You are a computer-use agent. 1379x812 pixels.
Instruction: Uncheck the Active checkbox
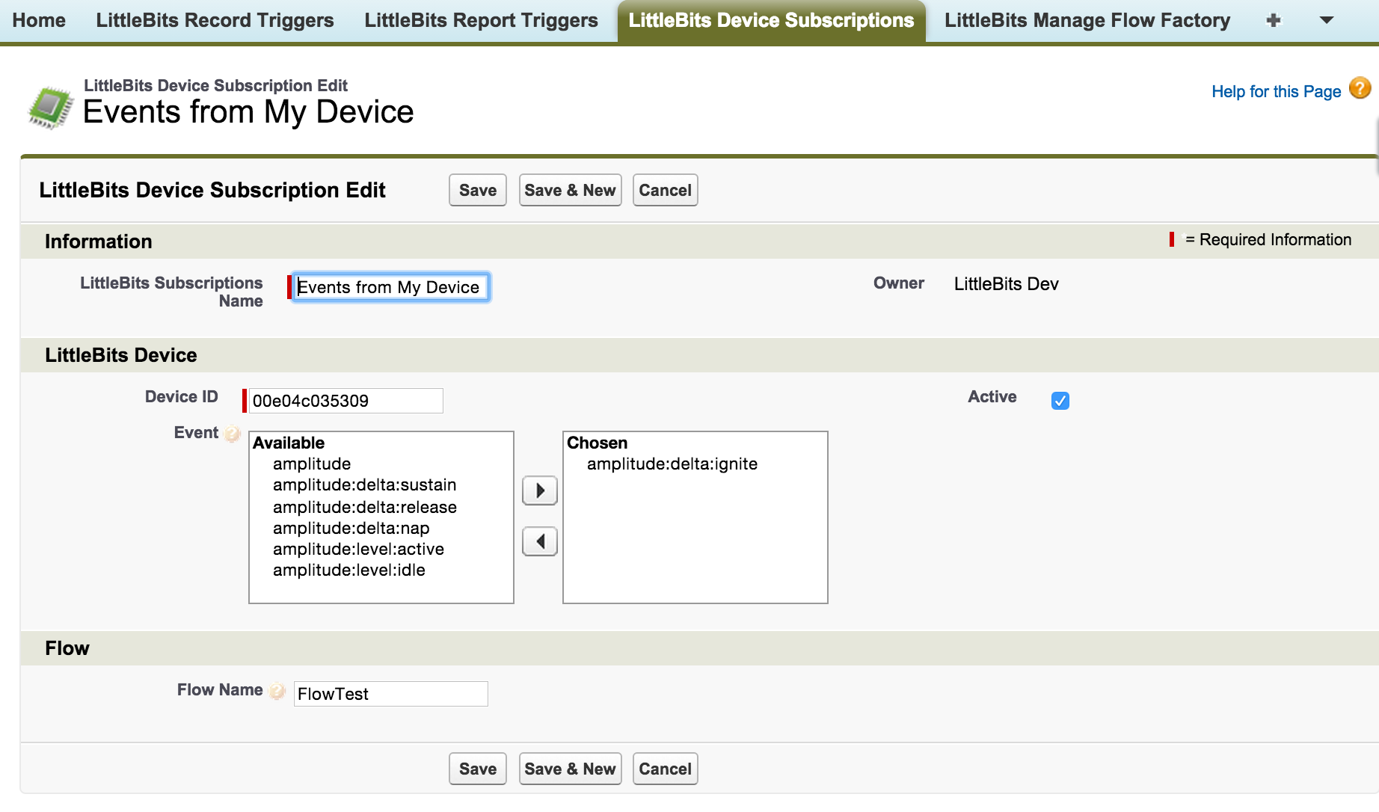tap(1060, 401)
